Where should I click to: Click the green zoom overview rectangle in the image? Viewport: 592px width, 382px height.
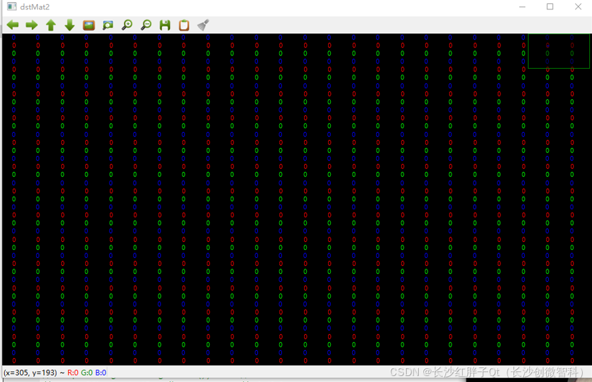pyautogui.click(x=559, y=51)
